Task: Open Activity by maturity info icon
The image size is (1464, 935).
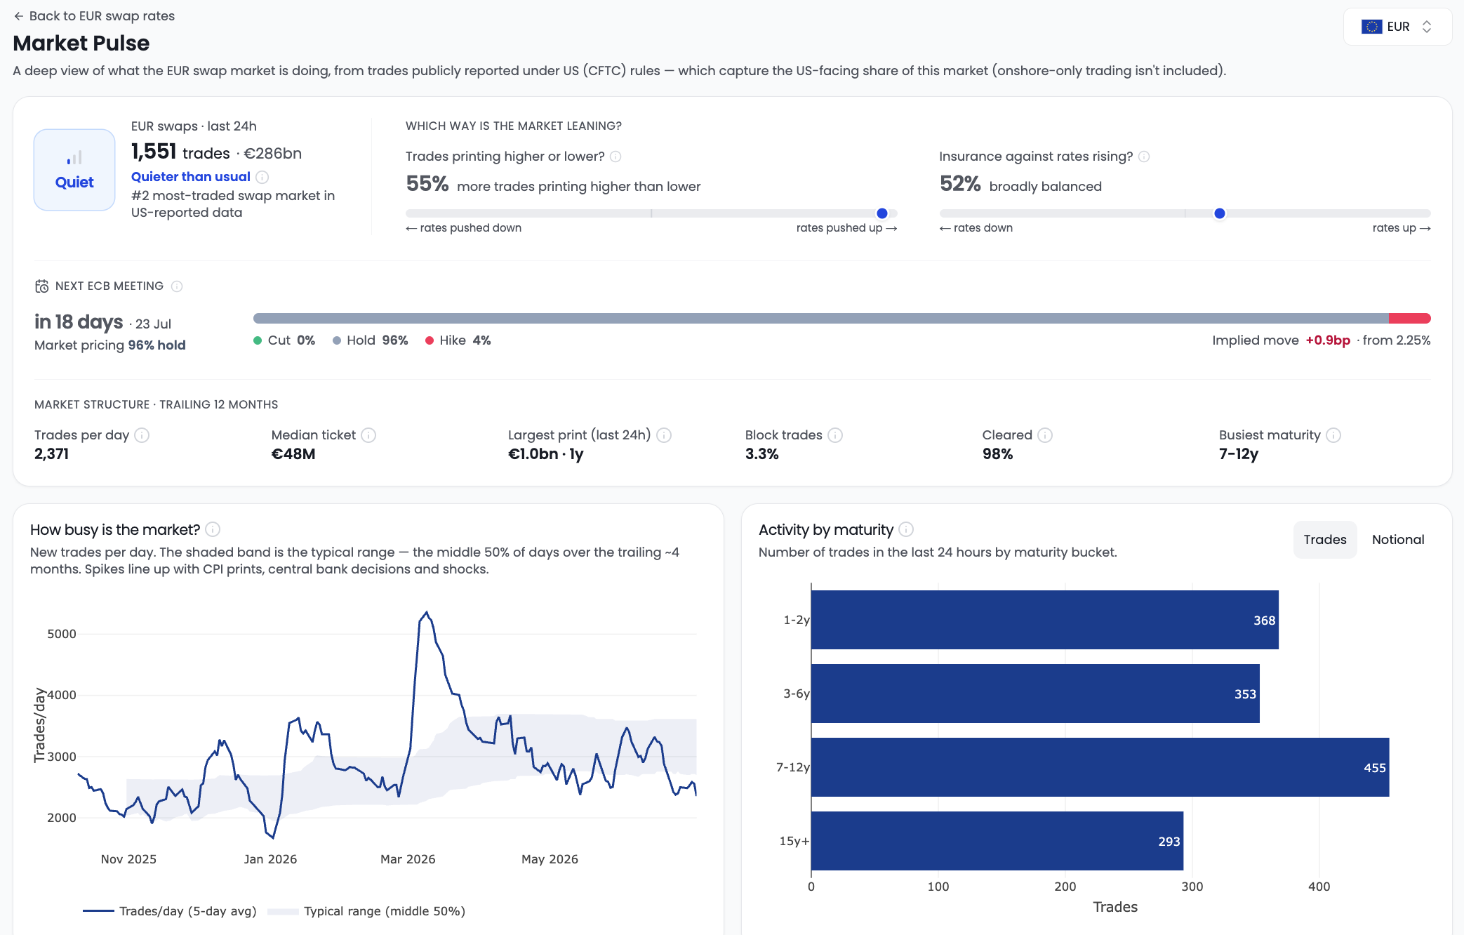Action: [x=906, y=529]
